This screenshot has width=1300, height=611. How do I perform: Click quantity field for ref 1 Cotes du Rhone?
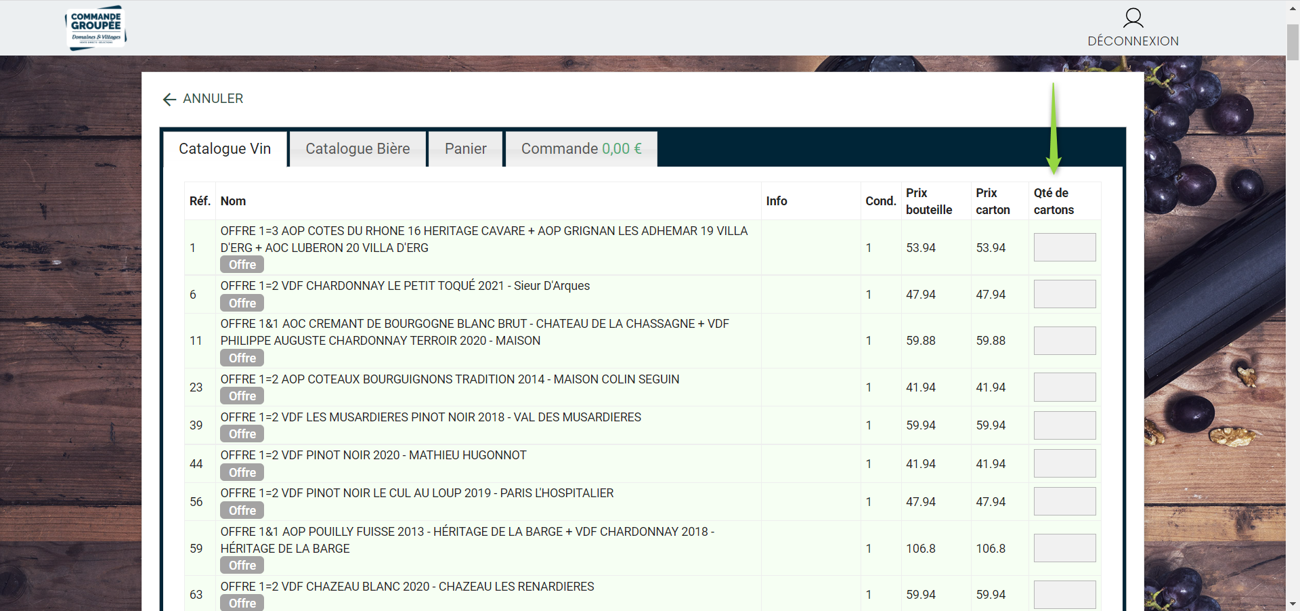tap(1064, 247)
